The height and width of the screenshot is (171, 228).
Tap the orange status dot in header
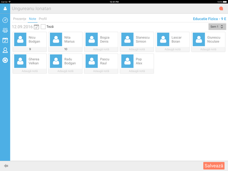coord(221,9)
